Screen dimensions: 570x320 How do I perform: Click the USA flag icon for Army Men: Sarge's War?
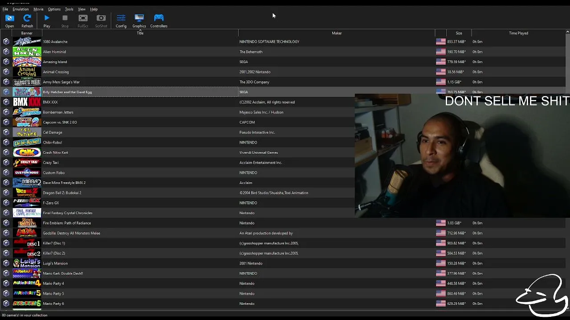441,82
